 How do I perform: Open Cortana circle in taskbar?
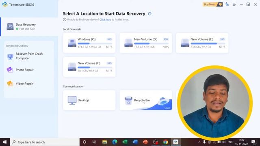[84, 142]
